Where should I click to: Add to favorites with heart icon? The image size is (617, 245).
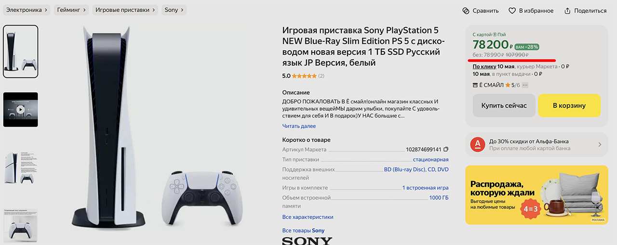pos(512,11)
